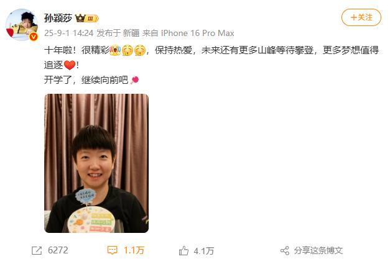390x259 pixels.
Task: Click the 6272 repost count
Action: tap(58, 250)
